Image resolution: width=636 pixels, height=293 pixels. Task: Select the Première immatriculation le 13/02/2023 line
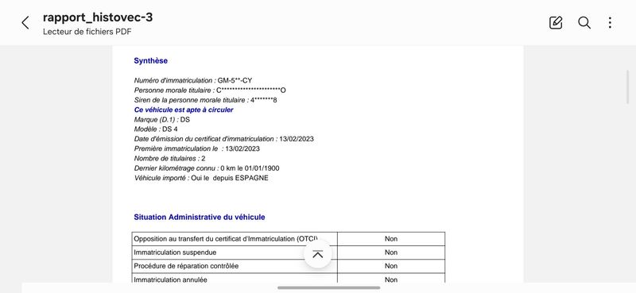[196, 148]
